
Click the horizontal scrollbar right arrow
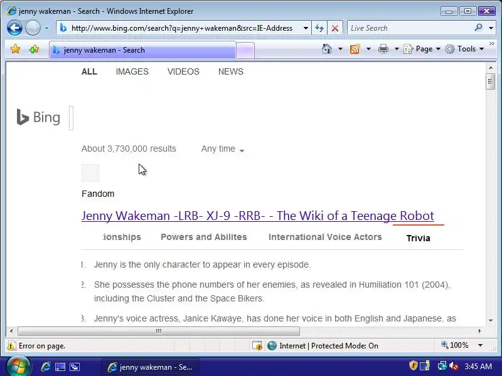[479, 331]
